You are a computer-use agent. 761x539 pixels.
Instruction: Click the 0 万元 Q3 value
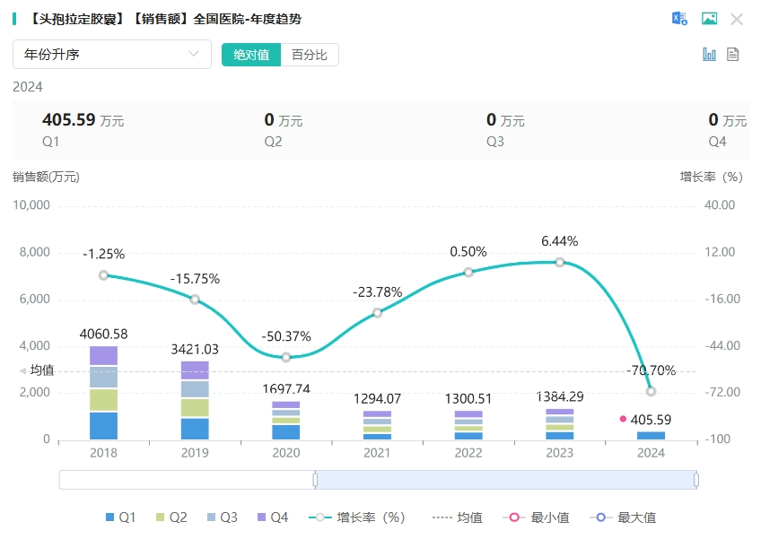click(x=506, y=120)
